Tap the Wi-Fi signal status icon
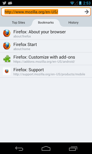This screenshot has height=154, width=92. tap(72, 3)
